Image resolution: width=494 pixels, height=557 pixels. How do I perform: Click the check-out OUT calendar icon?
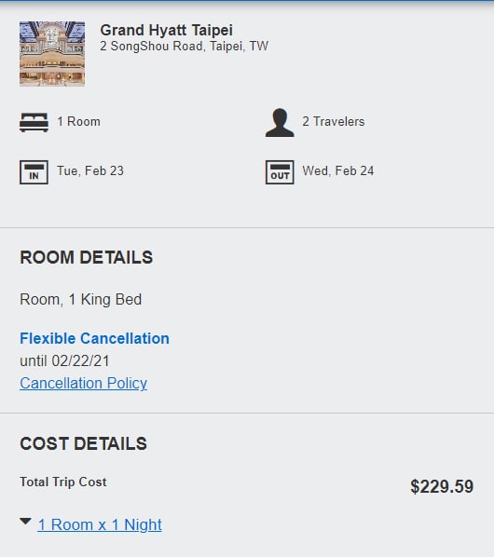click(280, 172)
